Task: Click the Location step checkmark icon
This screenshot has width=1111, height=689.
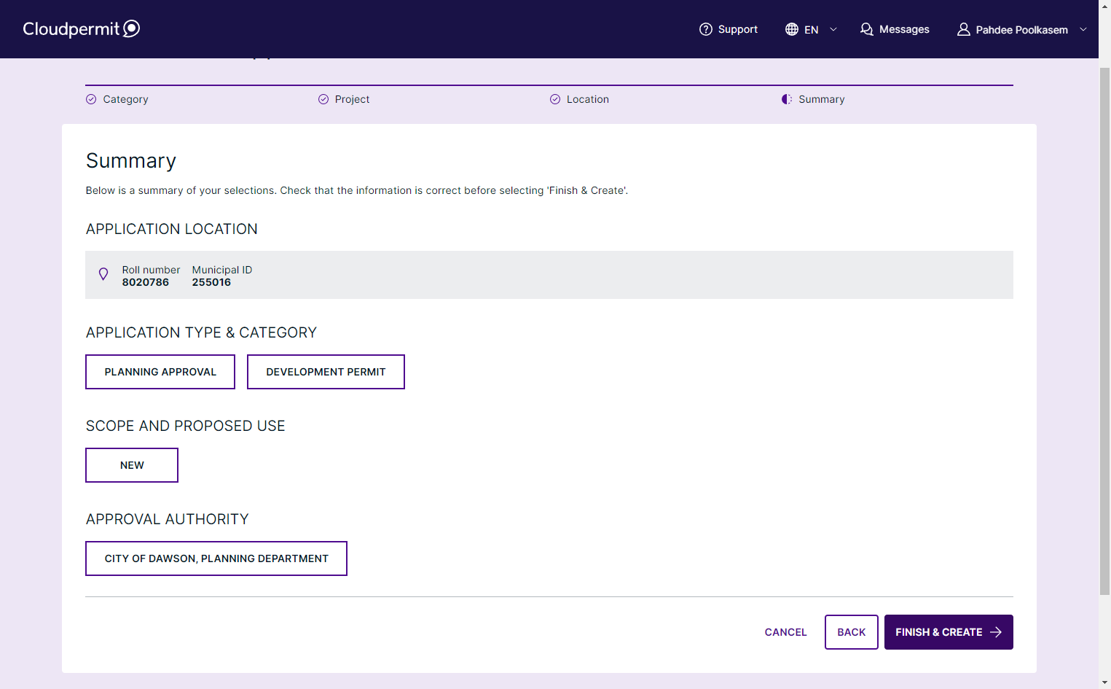Action: pos(555,99)
